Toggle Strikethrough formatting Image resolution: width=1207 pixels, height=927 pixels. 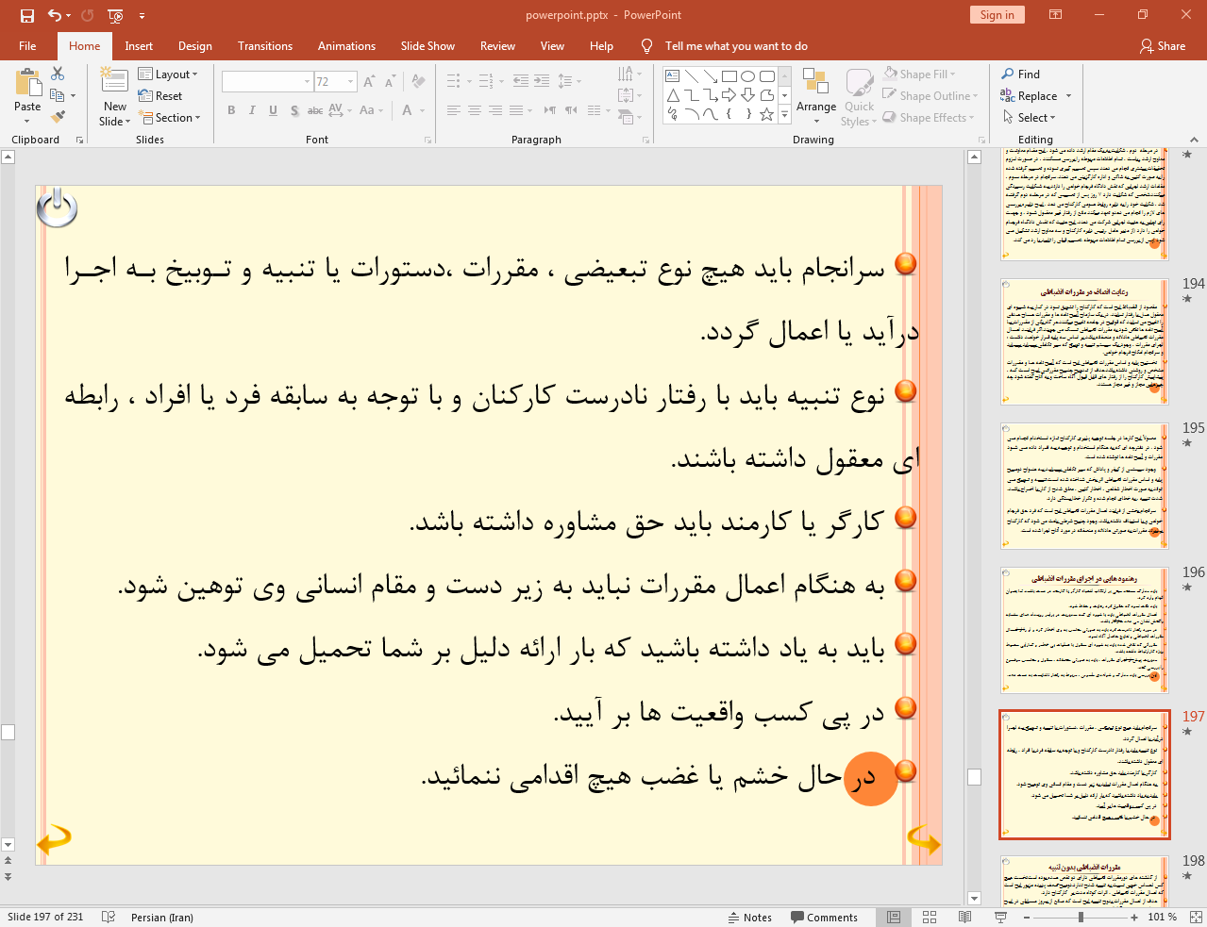tap(315, 110)
